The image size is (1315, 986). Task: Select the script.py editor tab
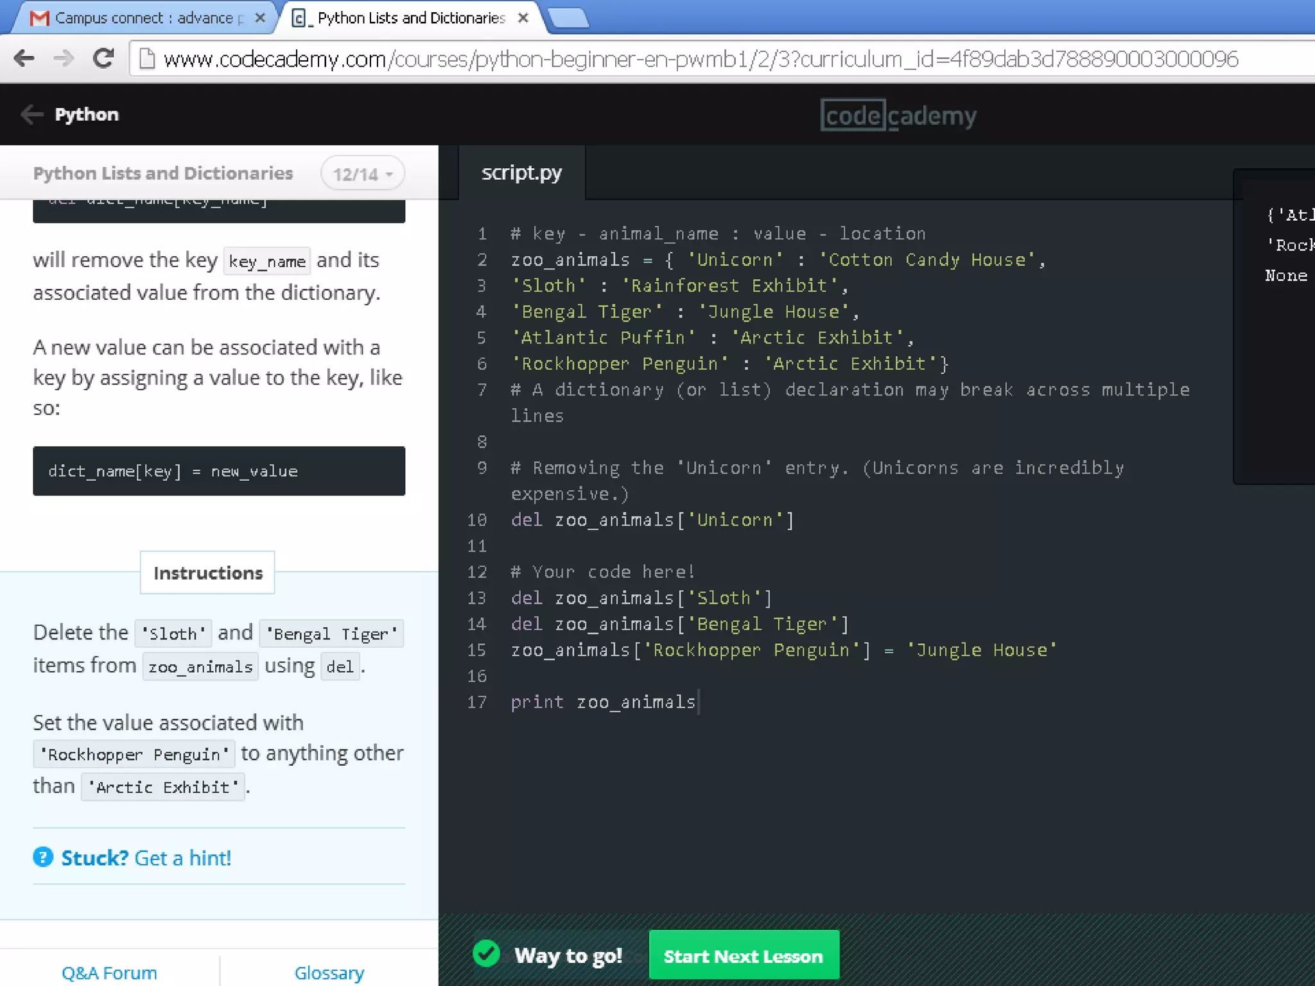point(521,173)
